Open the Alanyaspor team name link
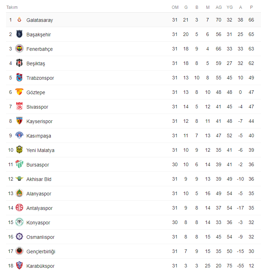Image resolution: width=261 pixels, height=278 pixels. [x=39, y=194]
